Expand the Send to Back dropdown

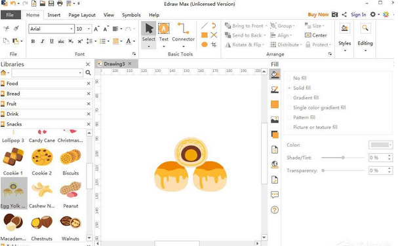coord(264,35)
